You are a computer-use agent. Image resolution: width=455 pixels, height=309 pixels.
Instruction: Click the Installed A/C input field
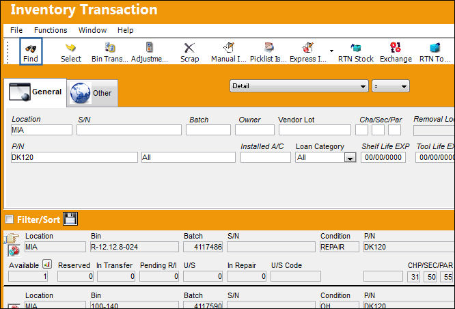tap(266, 157)
